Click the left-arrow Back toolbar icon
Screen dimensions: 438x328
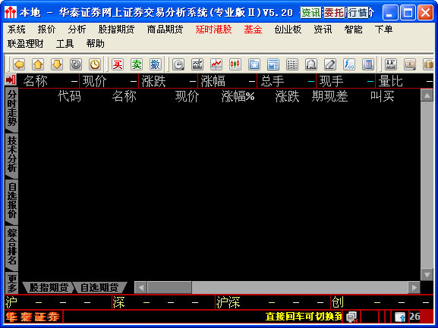pyautogui.click(x=19, y=64)
